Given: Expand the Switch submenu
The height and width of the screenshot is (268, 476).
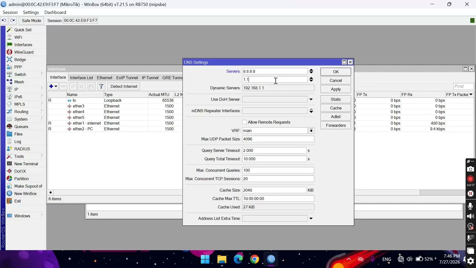Looking at the screenshot, I should pos(42,74).
